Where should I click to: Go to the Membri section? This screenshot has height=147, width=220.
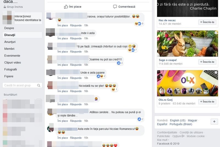tap(9, 49)
